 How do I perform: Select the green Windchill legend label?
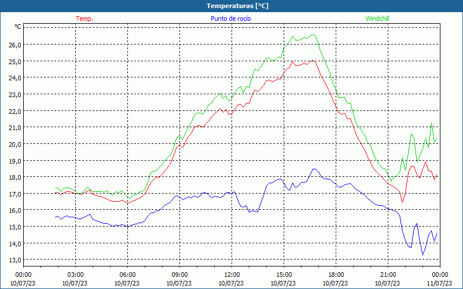tap(377, 18)
